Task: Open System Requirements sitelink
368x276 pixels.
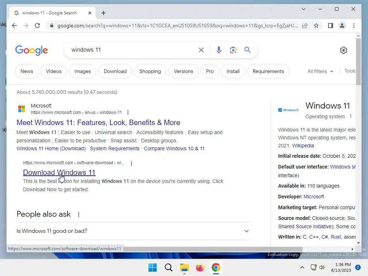Action: (115, 148)
